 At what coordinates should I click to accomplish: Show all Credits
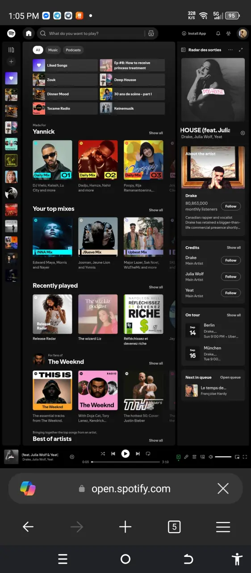(234, 248)
